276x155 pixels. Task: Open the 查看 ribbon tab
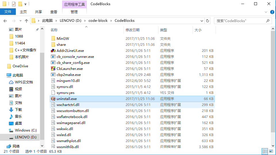(x=54, y=12)
